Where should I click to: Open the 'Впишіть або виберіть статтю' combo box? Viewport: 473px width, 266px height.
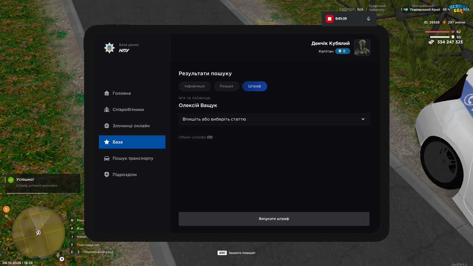(274, 119)
